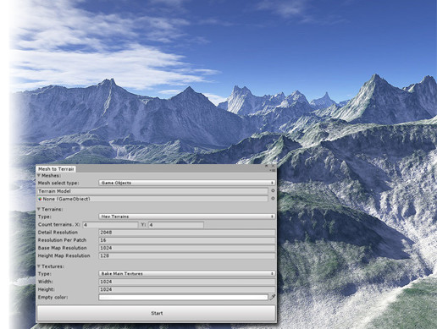The height and width of the screenshot is (329, 437).
Task: Click the Height Map Resolution field
Action: pos(187,256)
